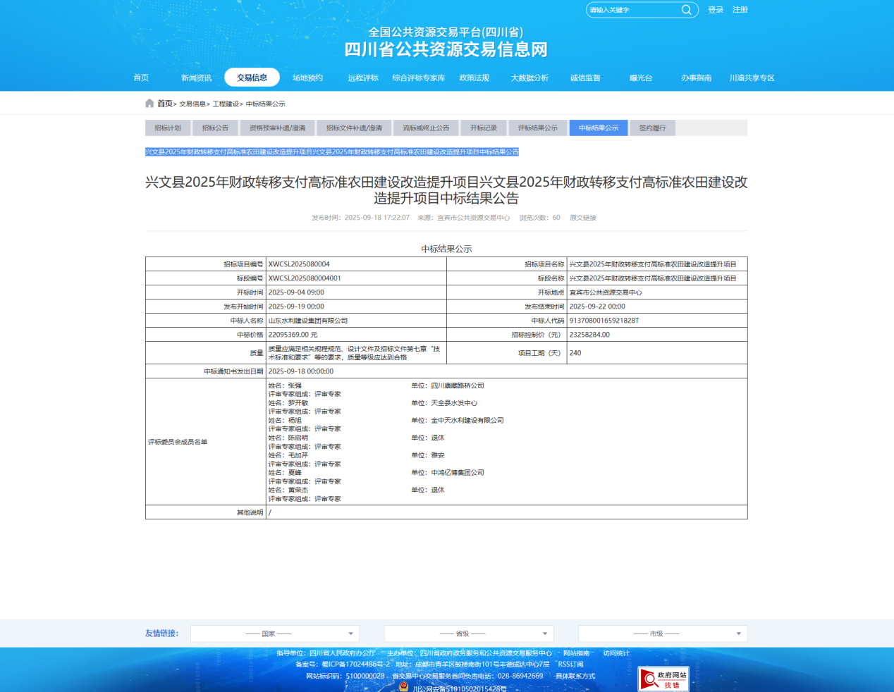
Task: Switch to the 签约履行 tab
Action: [652, 128]
